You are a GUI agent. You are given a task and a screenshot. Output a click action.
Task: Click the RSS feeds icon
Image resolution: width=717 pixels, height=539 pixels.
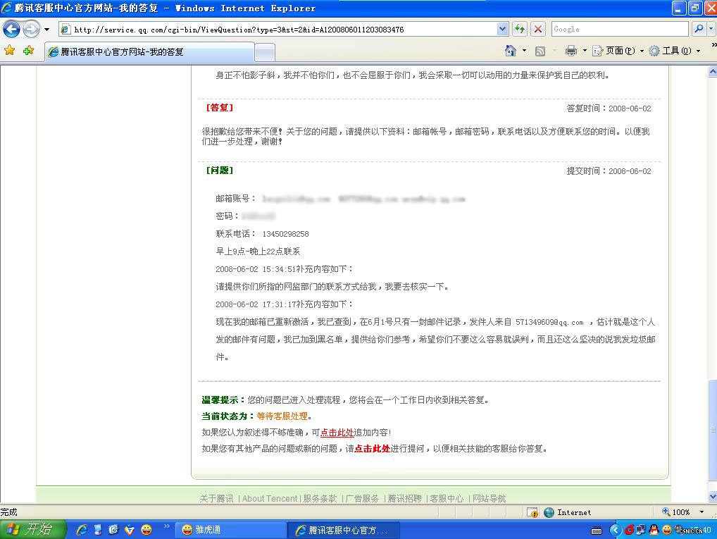pyautogui.click(x=540, y=51)
